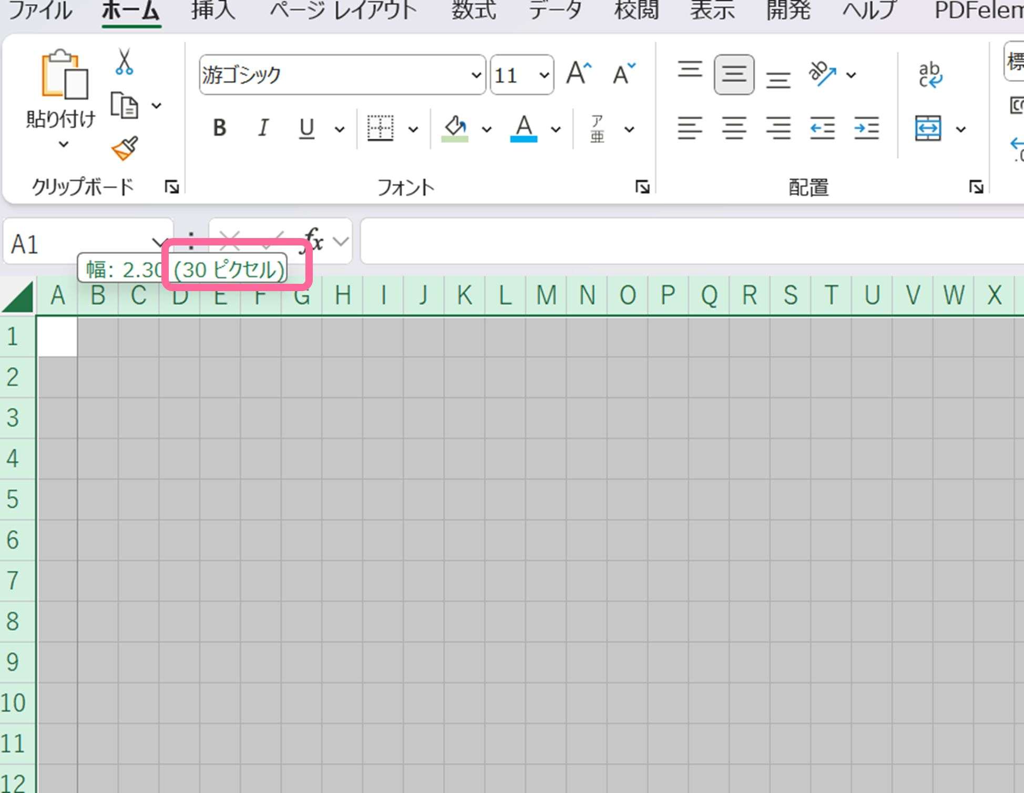Open the font name box 游ゴシック
This screenshot has height=793, width=1024.
pos(342,75)
